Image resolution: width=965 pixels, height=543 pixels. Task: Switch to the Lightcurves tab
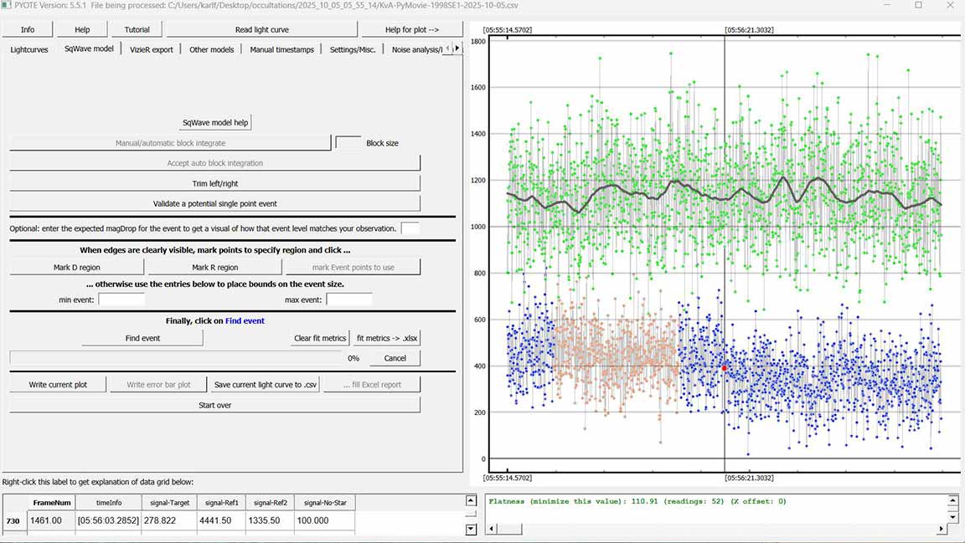[x=29, y=49]
